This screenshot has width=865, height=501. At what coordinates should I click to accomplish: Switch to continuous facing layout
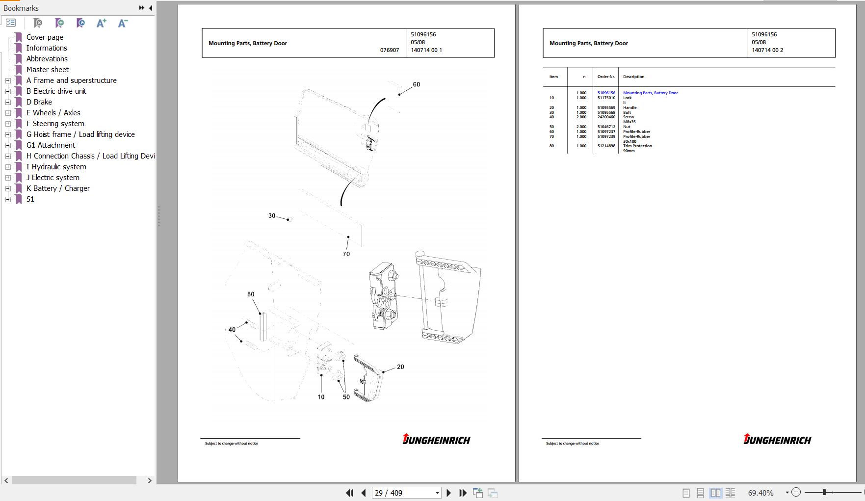[x=731, y=493]
